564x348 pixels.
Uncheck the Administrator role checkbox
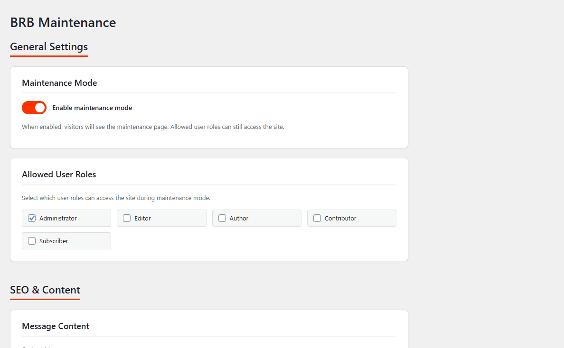click(31, 218)
